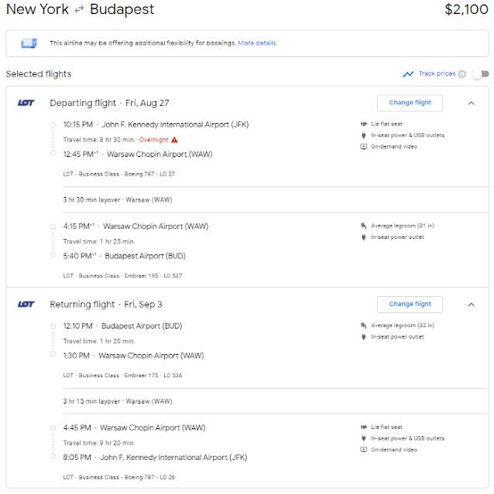Screen dimensions: 494x494
Task: Click the LOT logo on departing flight
Action: click(x=26, y=103)
